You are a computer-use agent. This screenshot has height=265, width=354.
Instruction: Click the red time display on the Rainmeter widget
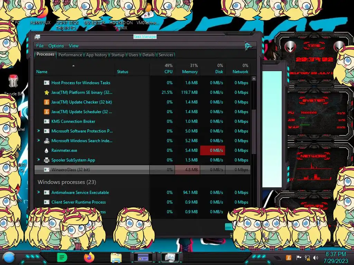pyautogui.click(x=314, y=59)
